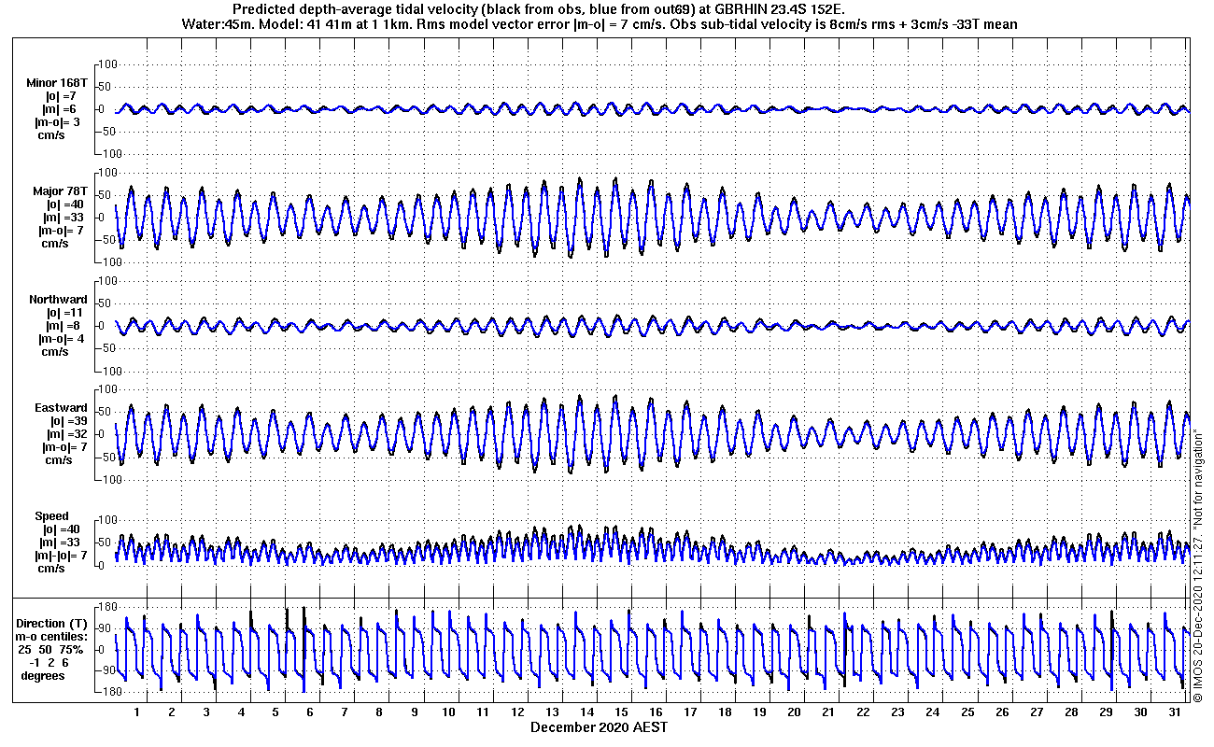The image size is (1214, 747).
Task: Click "|m| =33" under Major 78T
Action: (64, 218)
